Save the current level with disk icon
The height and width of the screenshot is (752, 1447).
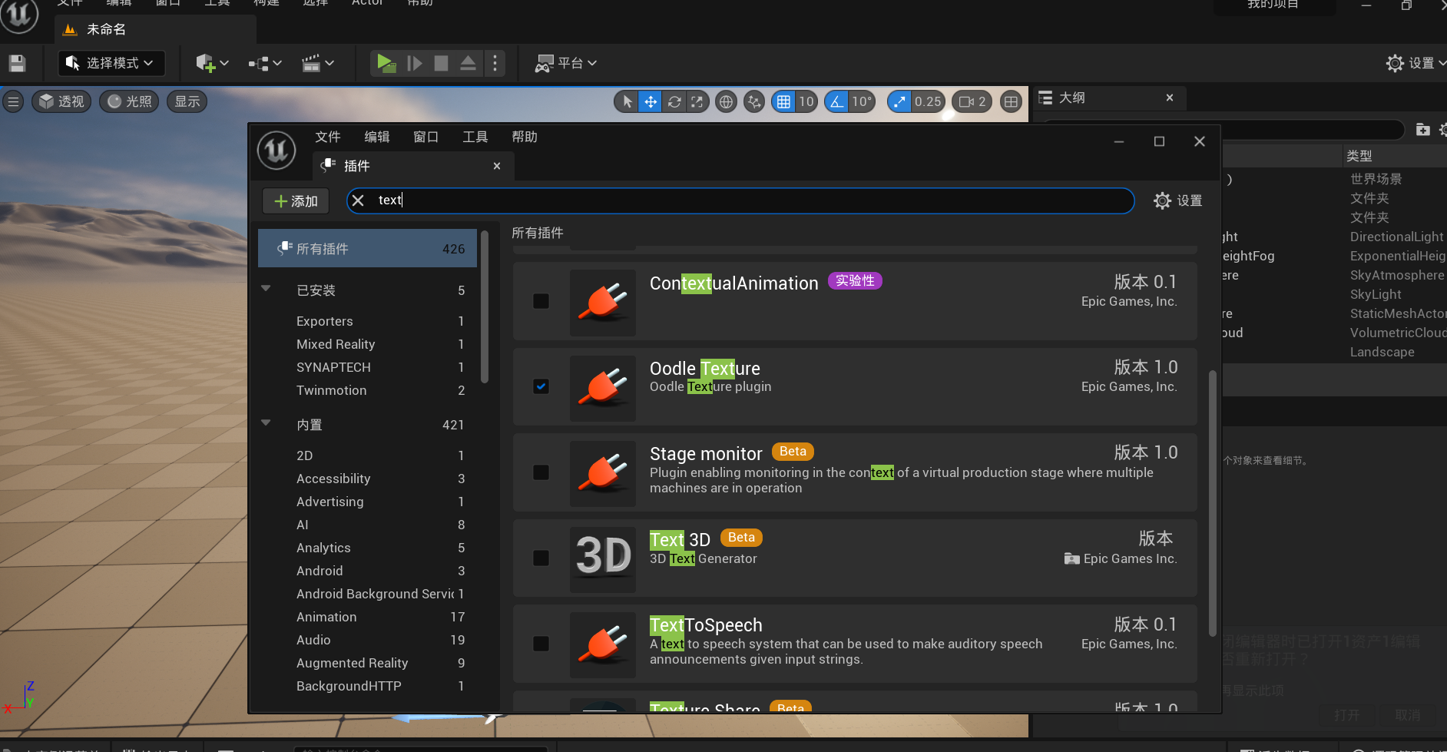(x=17, y=63)
